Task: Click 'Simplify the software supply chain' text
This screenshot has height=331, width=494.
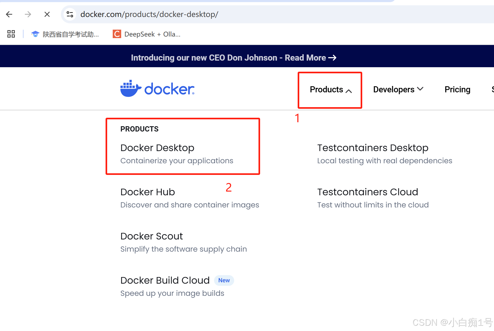Action: (x=184, y=249)
